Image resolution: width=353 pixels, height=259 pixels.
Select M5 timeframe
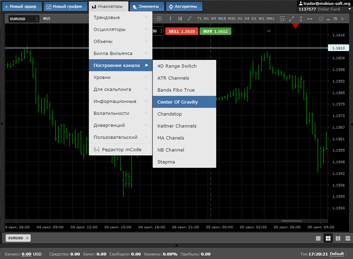coord(214,19)
